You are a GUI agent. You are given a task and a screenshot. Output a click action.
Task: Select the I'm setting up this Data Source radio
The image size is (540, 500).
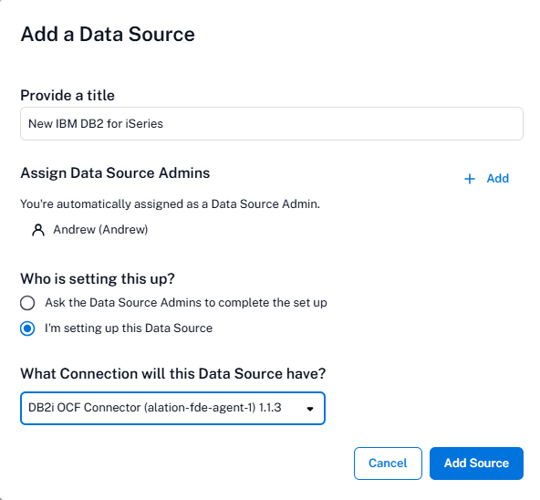pos(27,328)
